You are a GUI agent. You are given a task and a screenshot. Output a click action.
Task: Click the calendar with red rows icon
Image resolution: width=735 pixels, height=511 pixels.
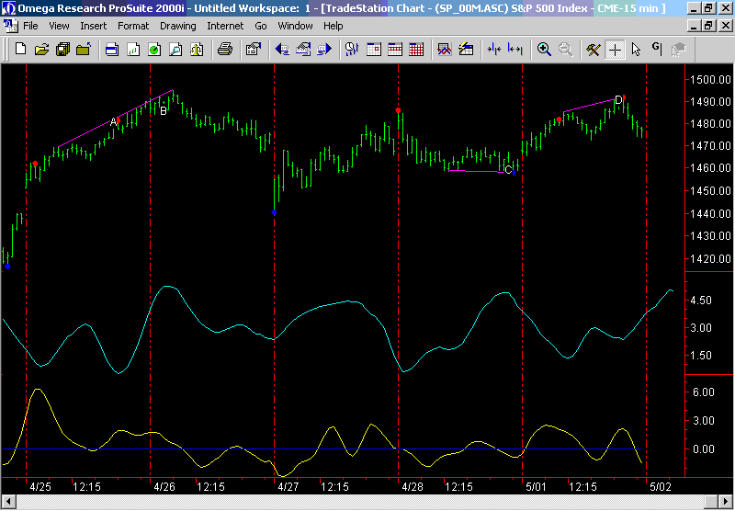pos(395,49)
